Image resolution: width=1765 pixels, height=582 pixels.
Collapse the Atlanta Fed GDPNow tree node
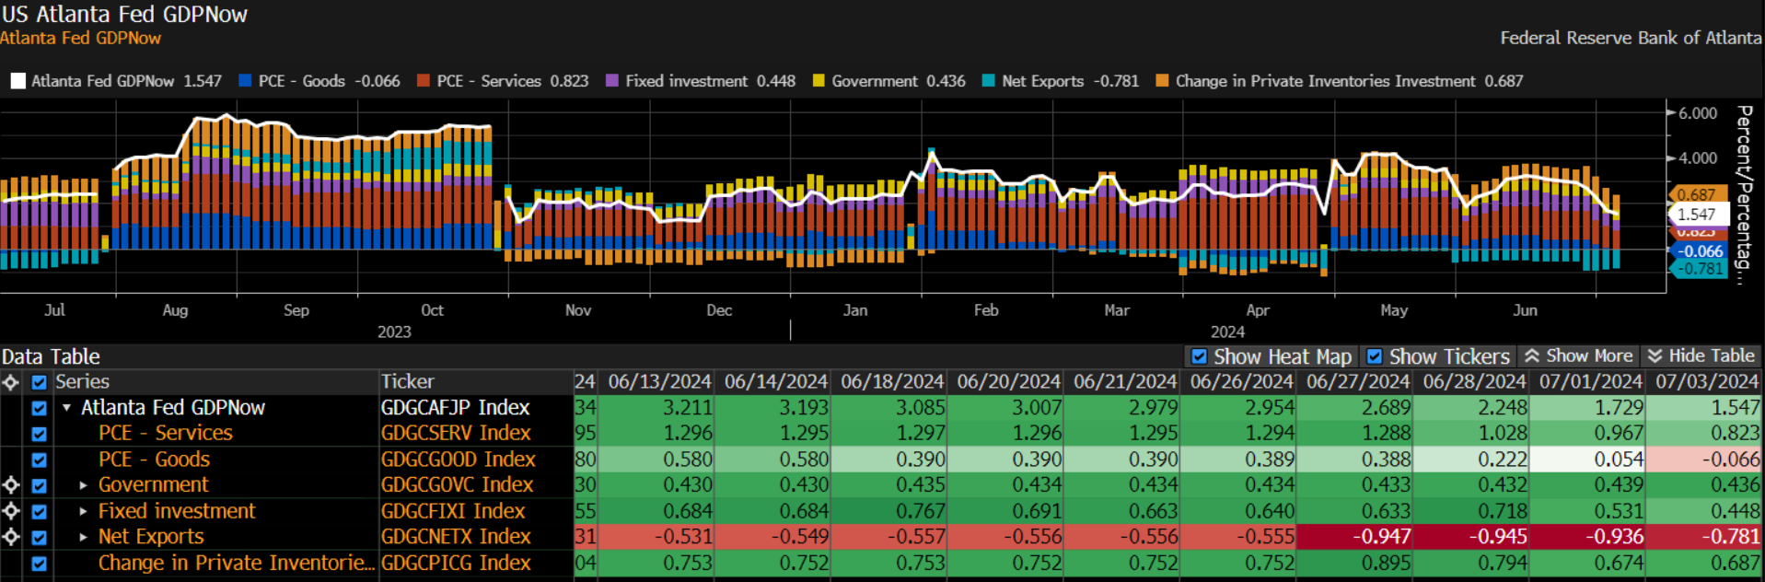coord(66,408)
